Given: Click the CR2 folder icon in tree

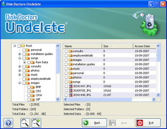Looking at the screenshot, I should (33, 91).
